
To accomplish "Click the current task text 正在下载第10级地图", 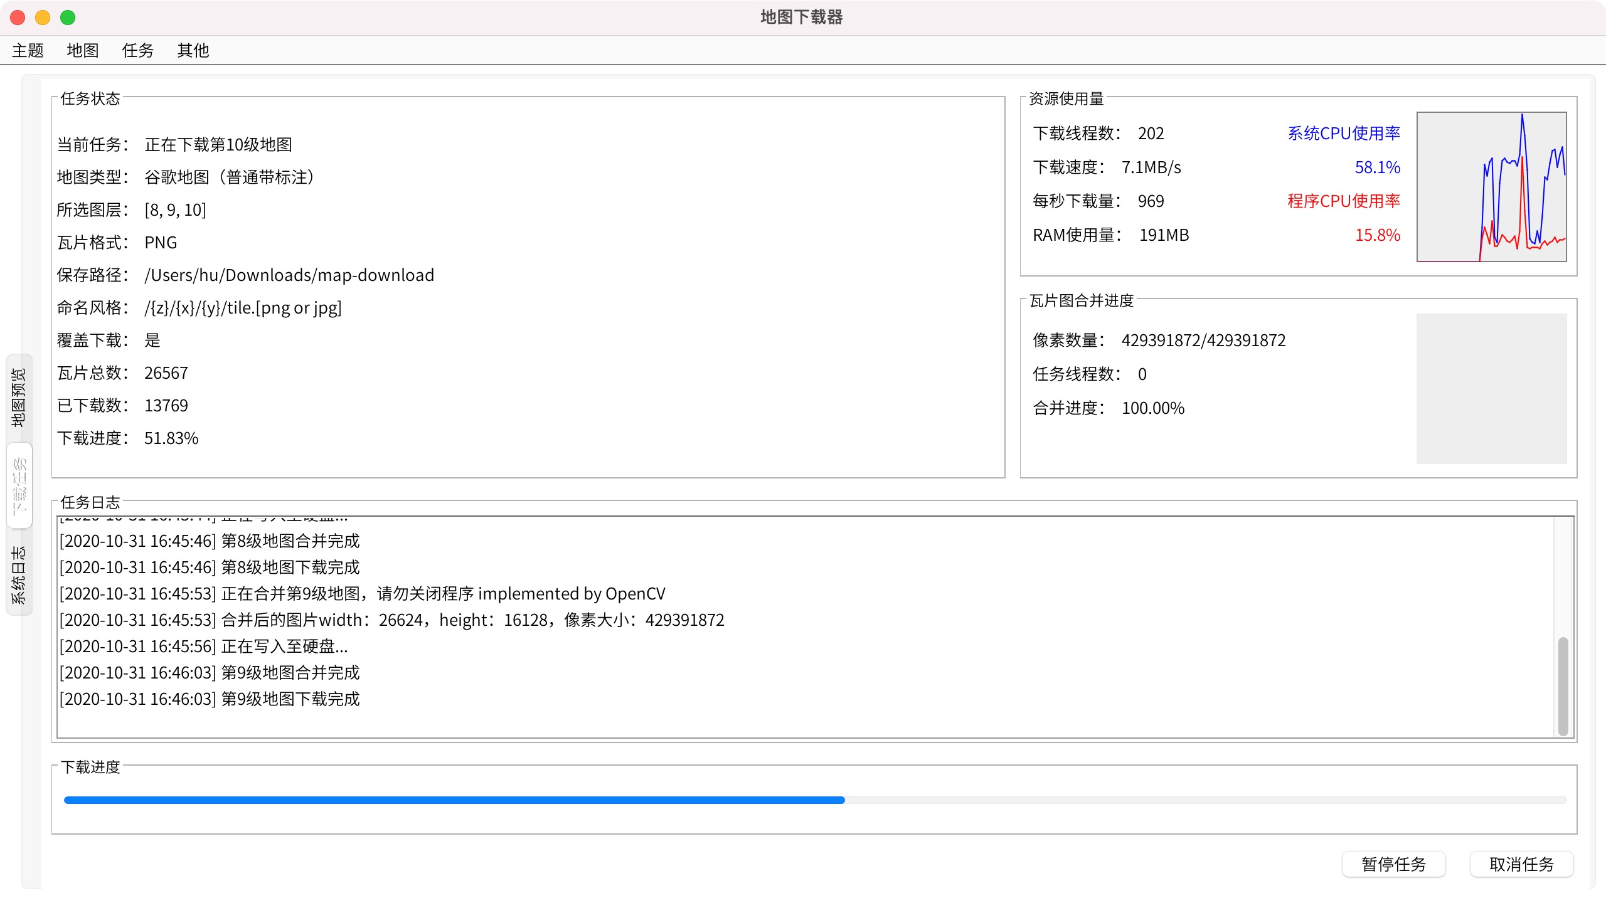I will pos(218,144).
